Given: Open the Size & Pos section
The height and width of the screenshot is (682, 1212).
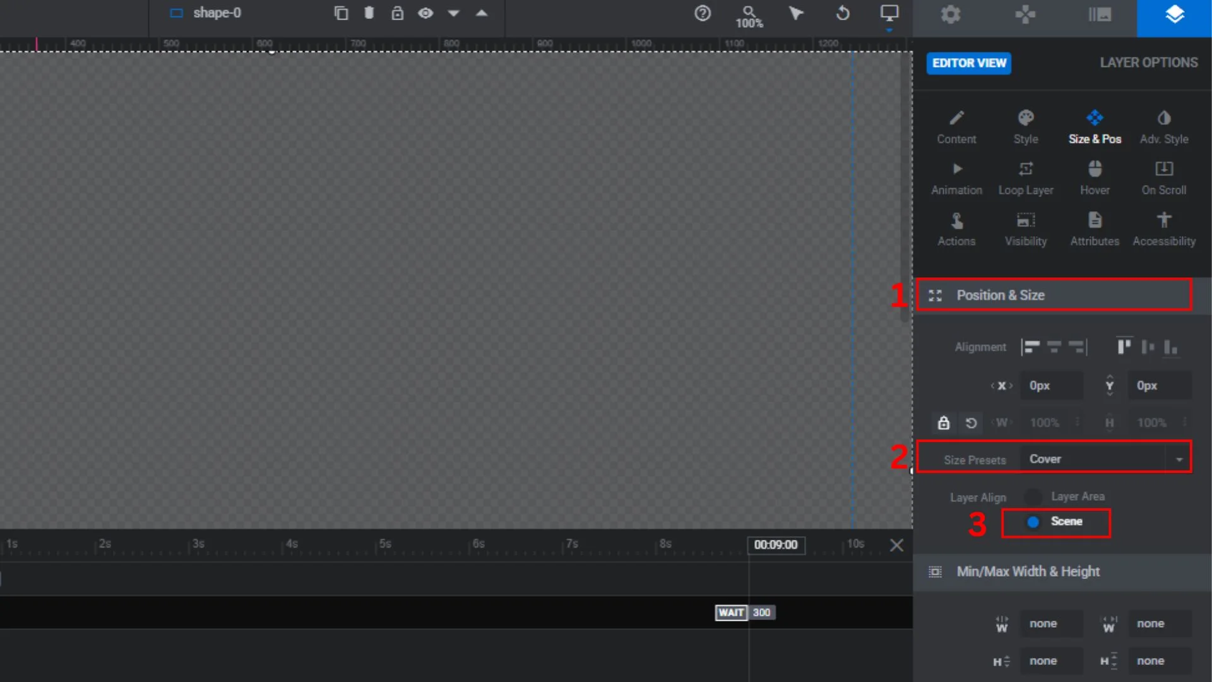Looking at the screenshot, I should pyautogui.click(x=1095, y=127).
